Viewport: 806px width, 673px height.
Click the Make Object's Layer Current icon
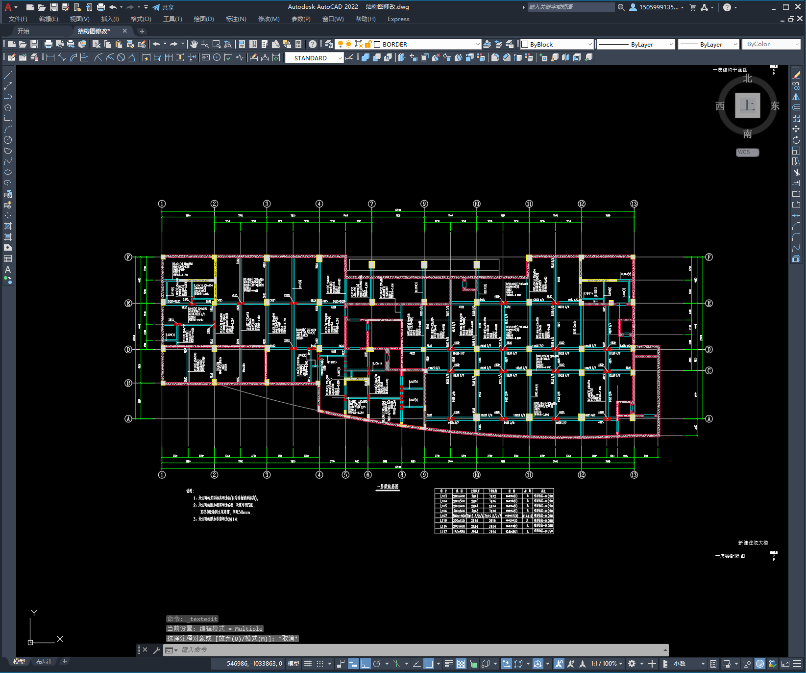(487, 44)
